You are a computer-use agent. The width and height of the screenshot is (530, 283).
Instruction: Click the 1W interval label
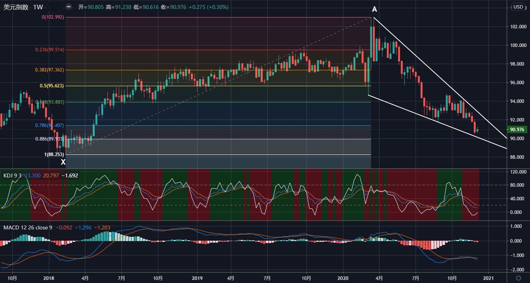(x=38, y=7)
